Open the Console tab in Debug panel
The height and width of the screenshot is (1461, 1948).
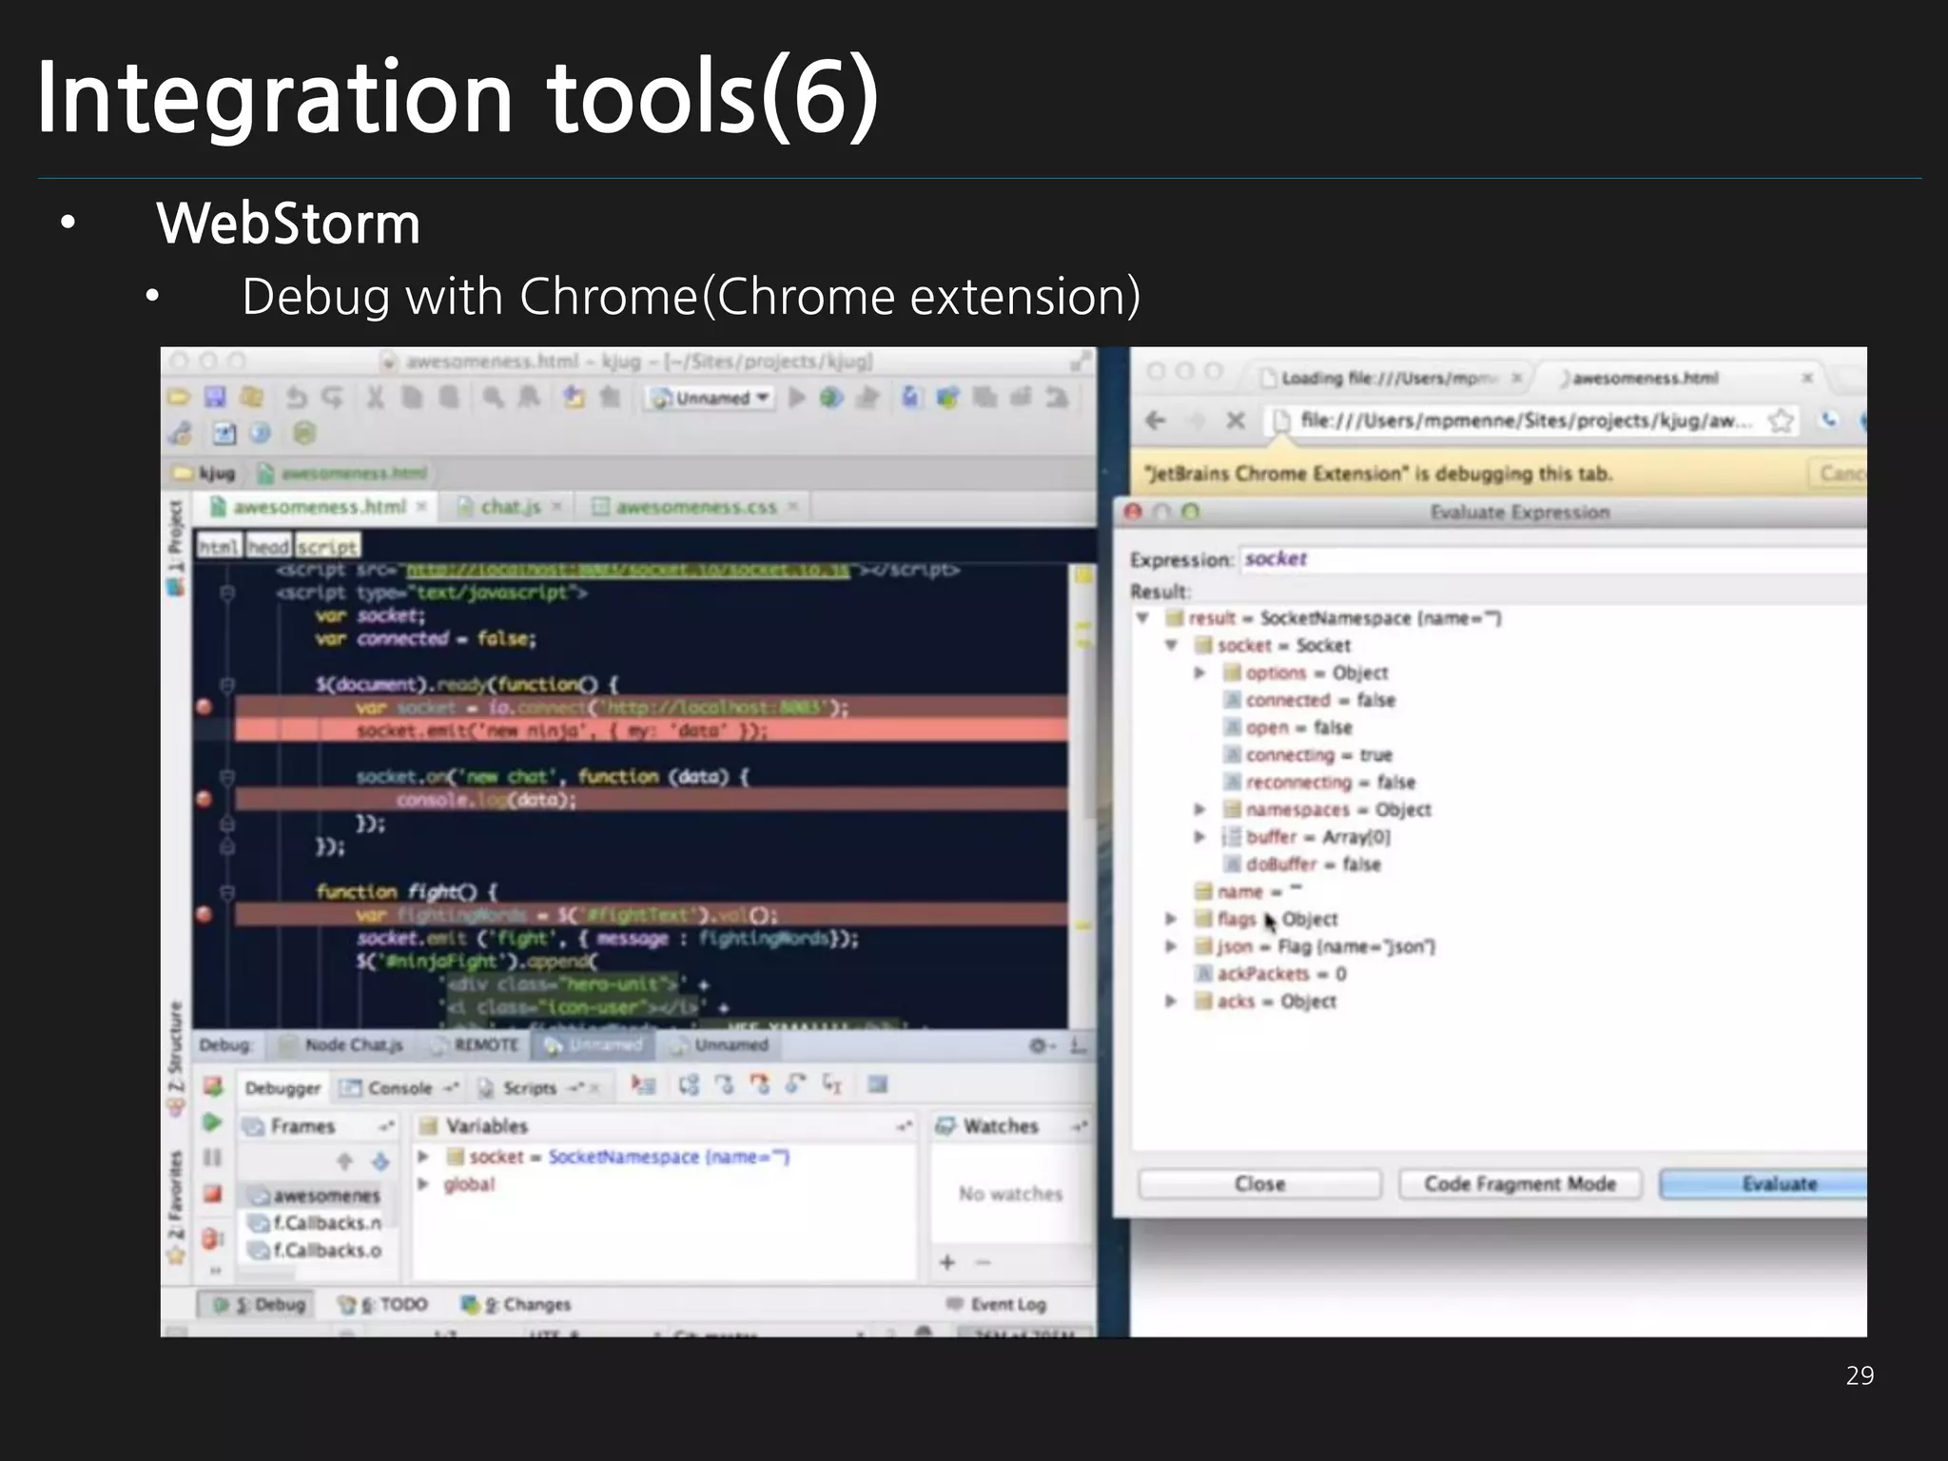[399, 1087]
